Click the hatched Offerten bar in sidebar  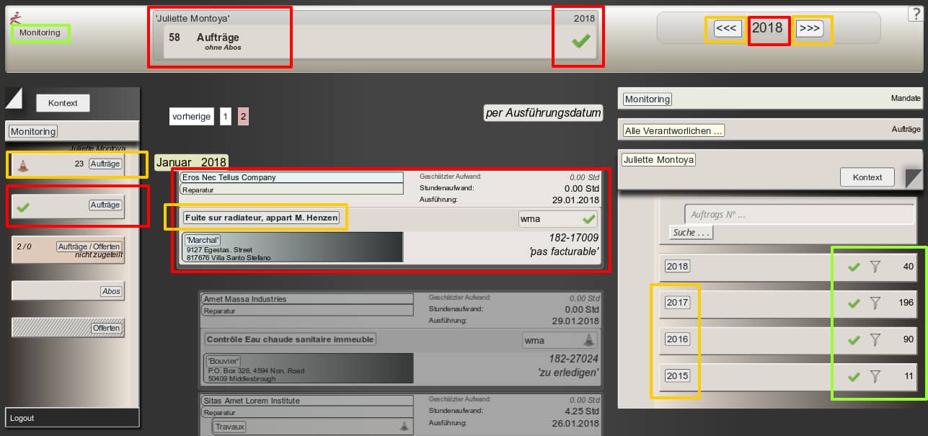coord(68,328)
